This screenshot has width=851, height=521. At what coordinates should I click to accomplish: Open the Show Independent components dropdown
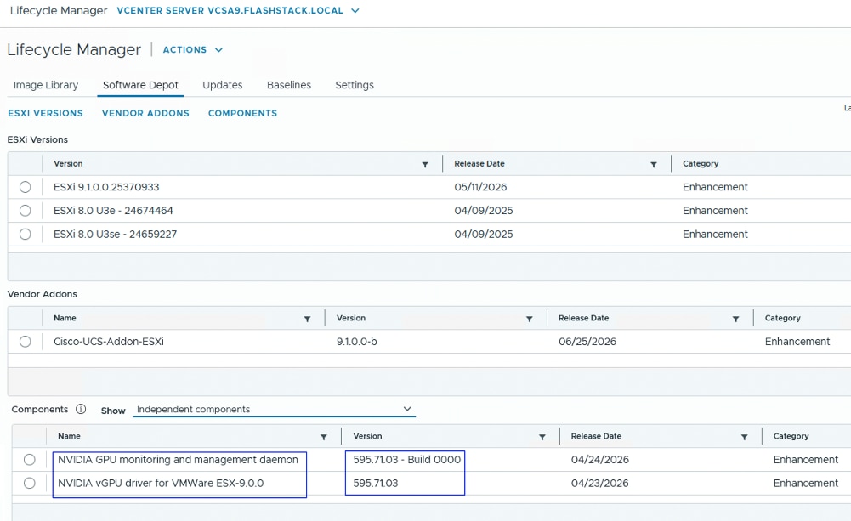coord(274,409)
